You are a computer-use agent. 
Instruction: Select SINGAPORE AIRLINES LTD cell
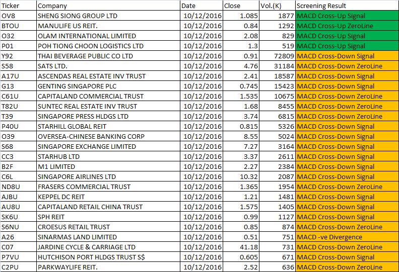pyautogui.click(x=108, y=177)
